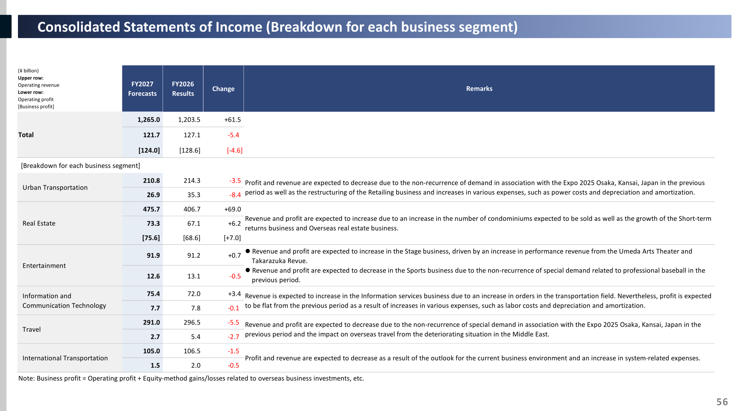Select Total business profit '[128.6]'

tap(190, 150)
